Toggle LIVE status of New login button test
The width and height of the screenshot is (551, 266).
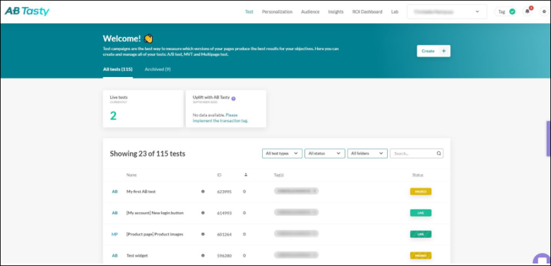click(421, 213)
